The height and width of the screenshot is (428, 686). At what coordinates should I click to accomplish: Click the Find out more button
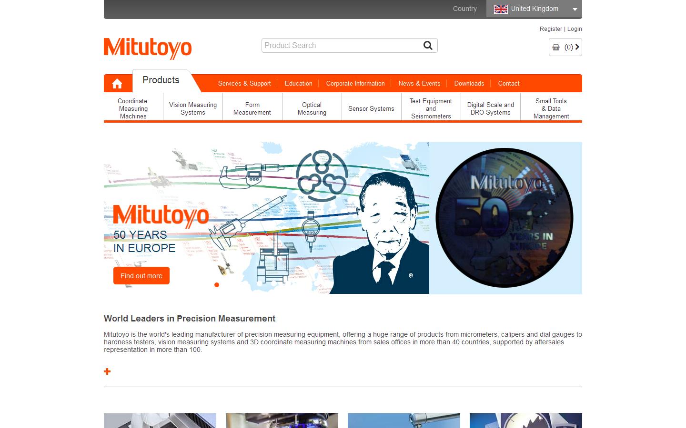[141, 276]
